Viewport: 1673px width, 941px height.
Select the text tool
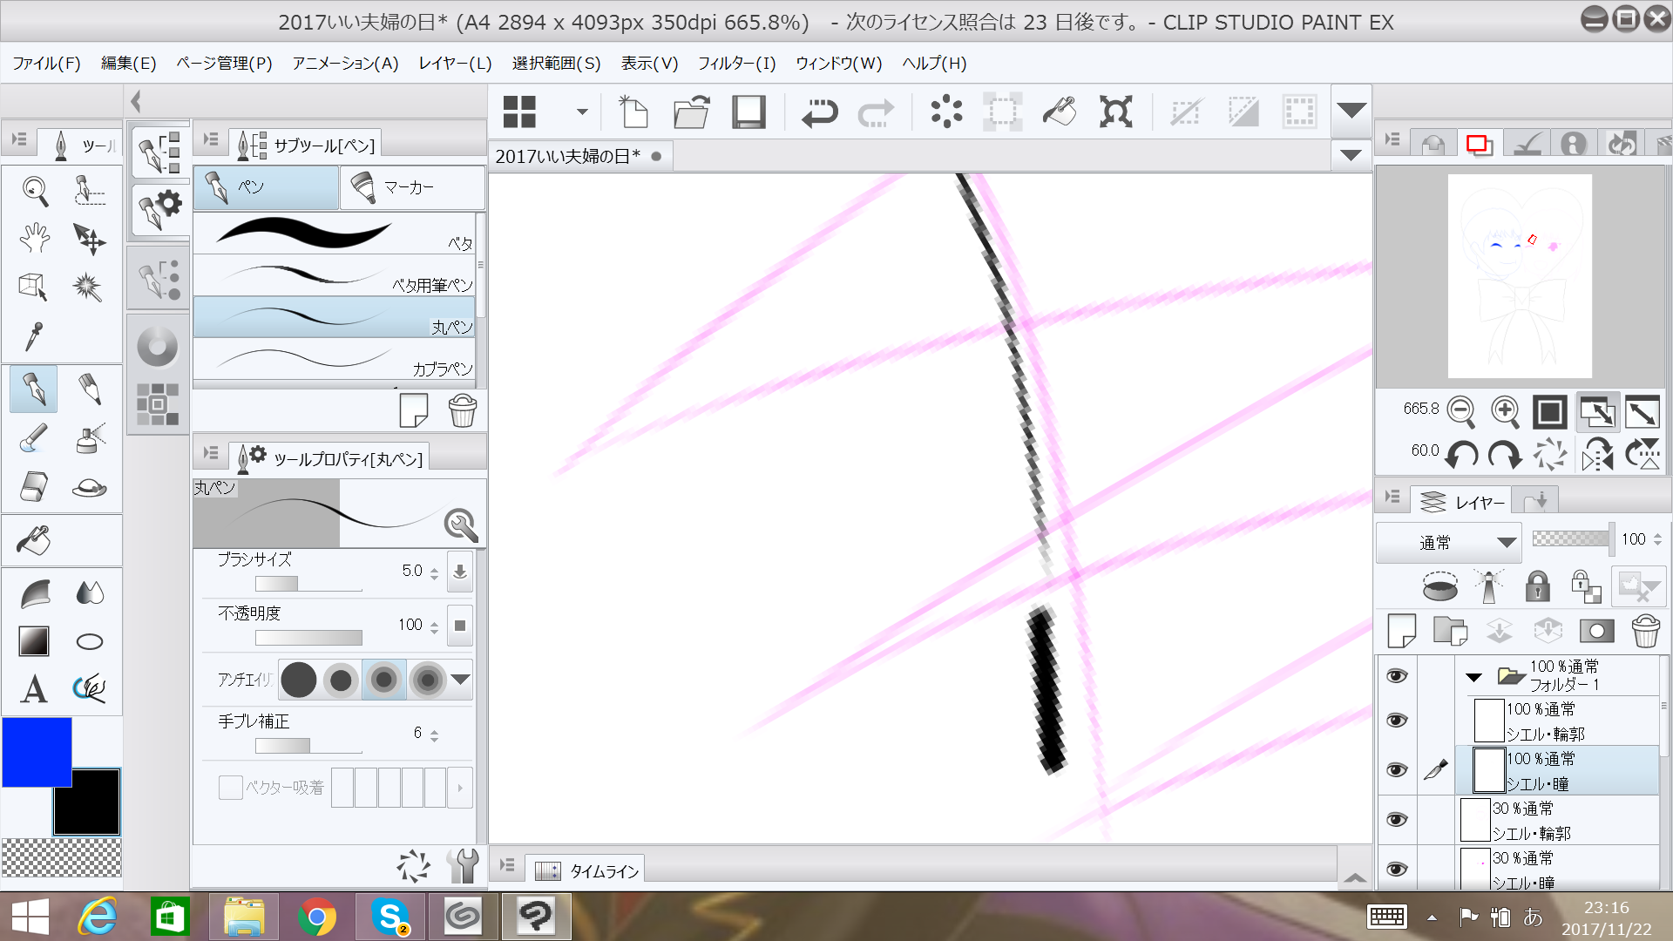34,689
